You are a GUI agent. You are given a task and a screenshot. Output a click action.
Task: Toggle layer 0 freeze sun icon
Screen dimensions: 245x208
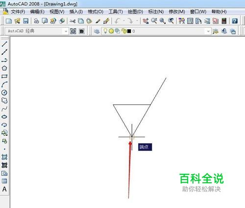click(111, 31)
